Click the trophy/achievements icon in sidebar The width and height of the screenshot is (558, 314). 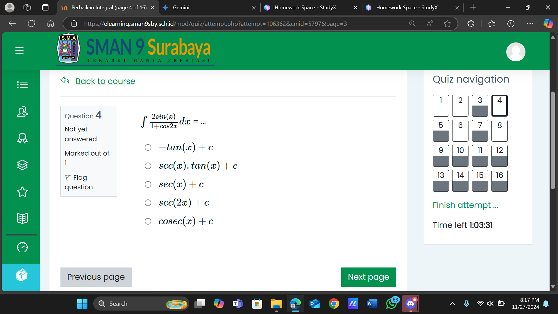[22, 138]
